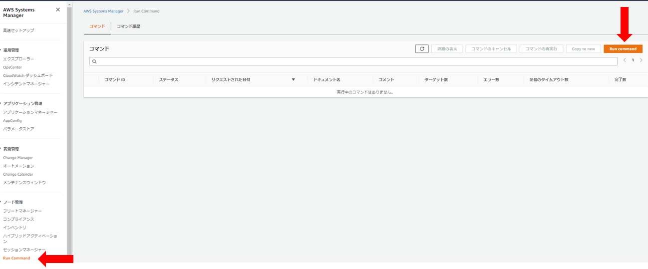Open エクスプローラー in sidebar
Screen dimensions: 648x269
click(18, 59)
